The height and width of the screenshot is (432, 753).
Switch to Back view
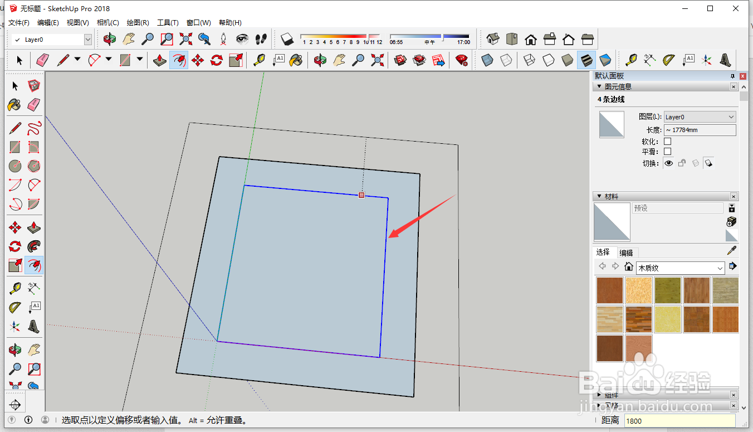[x=569, y=39]
